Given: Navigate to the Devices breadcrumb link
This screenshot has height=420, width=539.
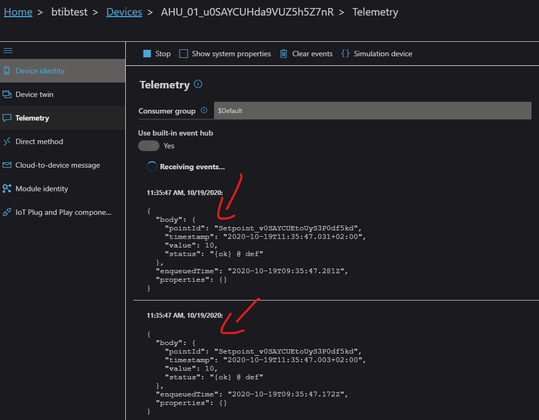Looking at the screenshot, I should [x=124, y=12].
